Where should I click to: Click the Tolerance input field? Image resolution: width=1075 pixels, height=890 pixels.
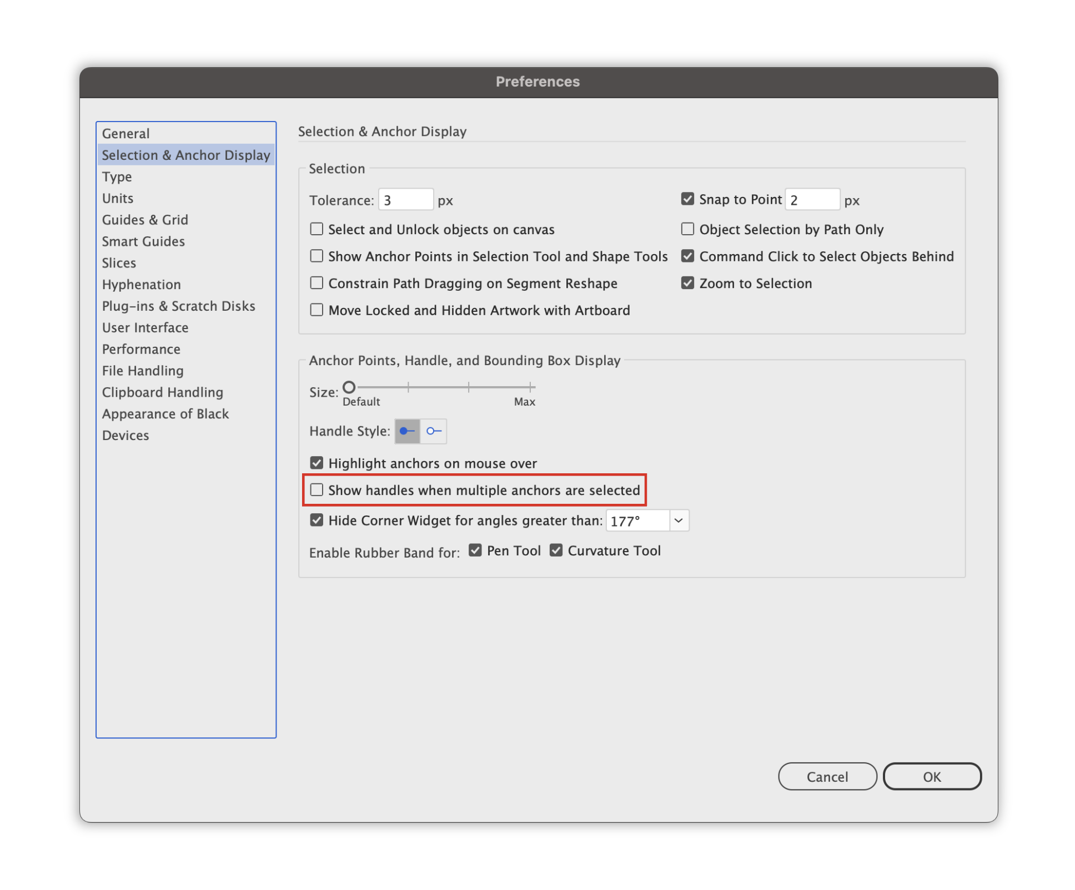[405, 200]
